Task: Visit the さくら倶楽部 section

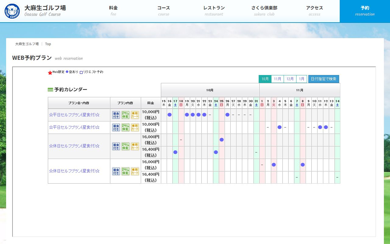Action: tap(264, 11)
